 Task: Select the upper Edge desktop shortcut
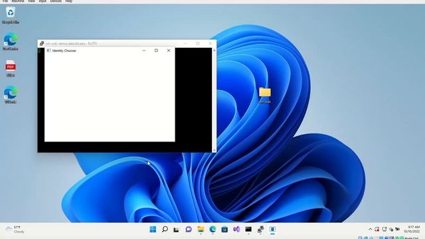11,42
